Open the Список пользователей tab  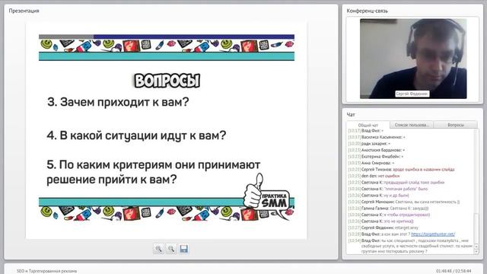411,125
